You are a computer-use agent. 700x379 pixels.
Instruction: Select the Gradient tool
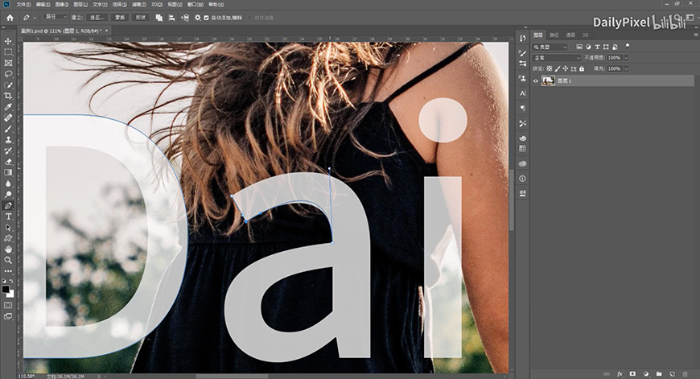pyautogui.click(x=8, y=172)
